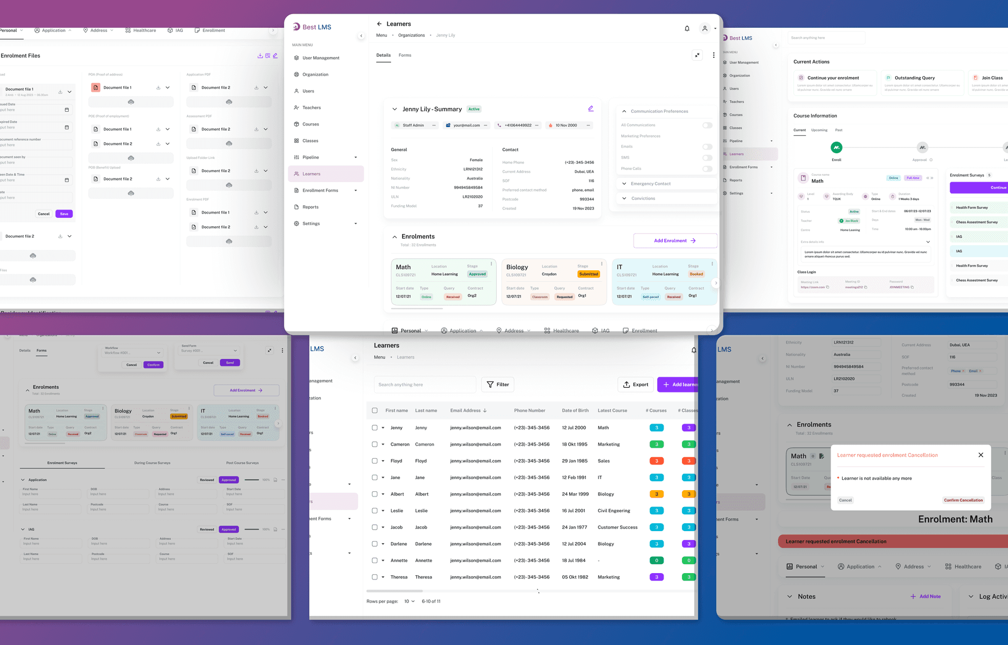
Task: Open user profile avatar menu
Action: [x=705, y=28]
